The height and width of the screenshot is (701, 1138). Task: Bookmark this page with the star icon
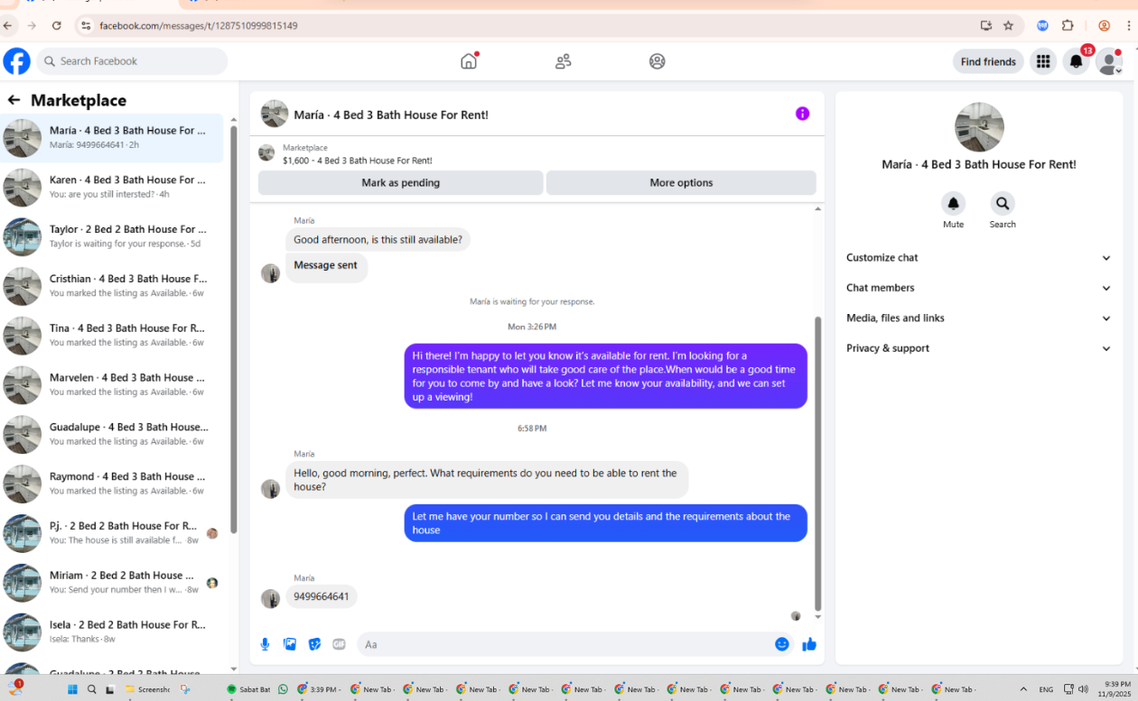point(1009,25)
